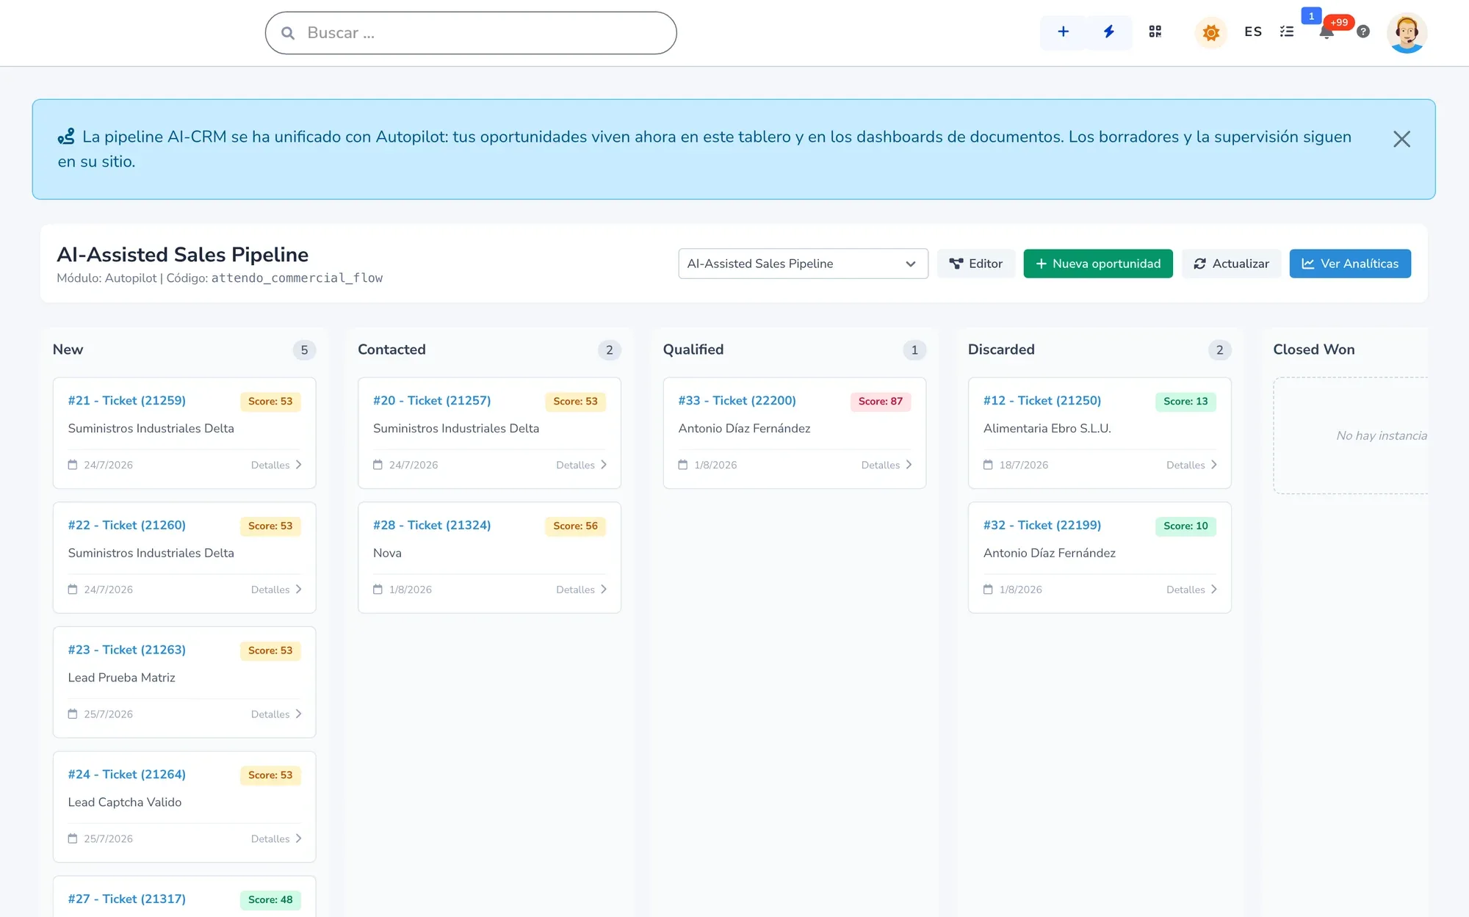The height and width of the screenshot is (917, 1469).
Task: Open the task checklist icon
Action: (1287, 32)
